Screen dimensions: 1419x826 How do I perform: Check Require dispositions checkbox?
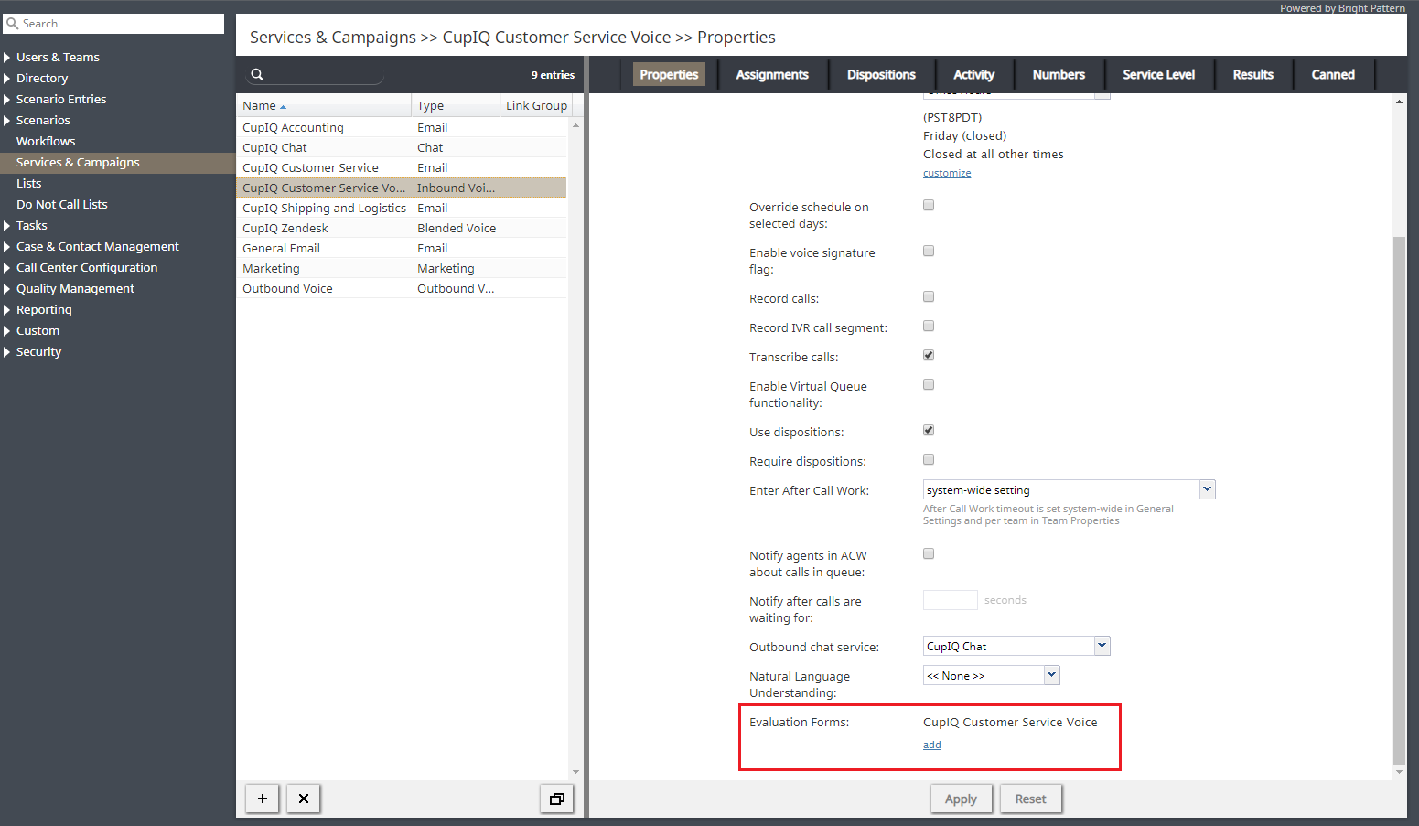click(x=929, y=459)
